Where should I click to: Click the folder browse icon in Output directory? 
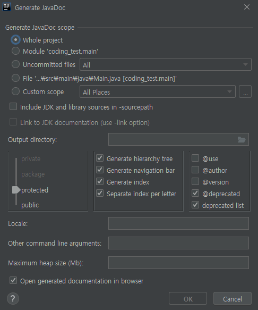pyautogui.click(x=242, y=139)
